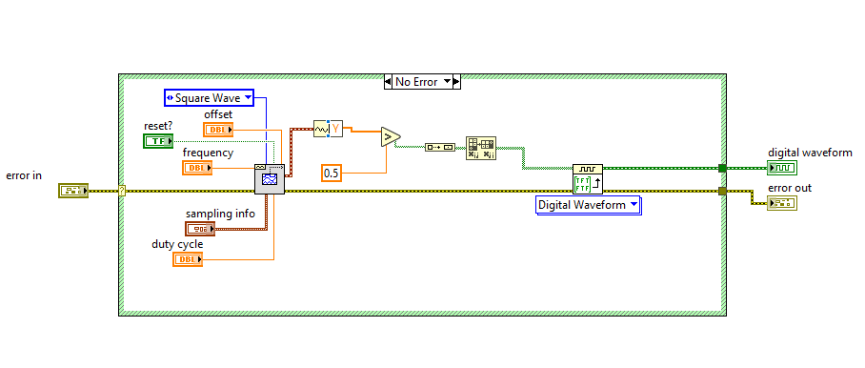Select the offset DBL control terminal
Image resolution: width=865 pixels, height=368 pixels.
[218, 130]
